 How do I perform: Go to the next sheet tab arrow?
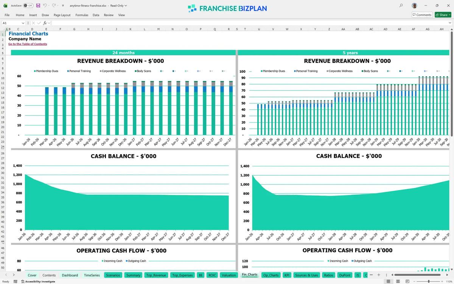tap(14, 275)
